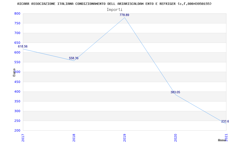Click the 800 y-axis tick label
The image size is (229, 143).
click(17, 13)
